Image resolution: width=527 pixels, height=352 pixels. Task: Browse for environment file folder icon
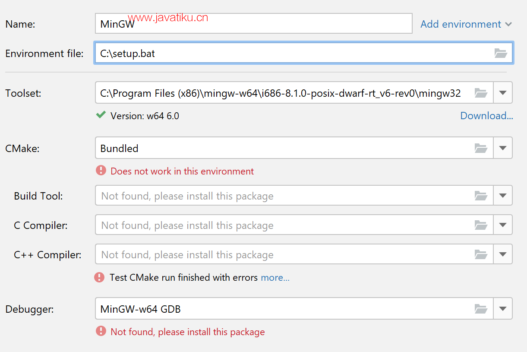[501, 53]
